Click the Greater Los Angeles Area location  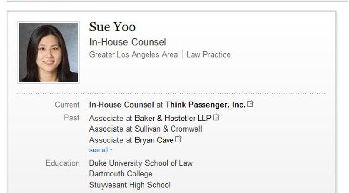pyautogui.click(x=133, y=54)
